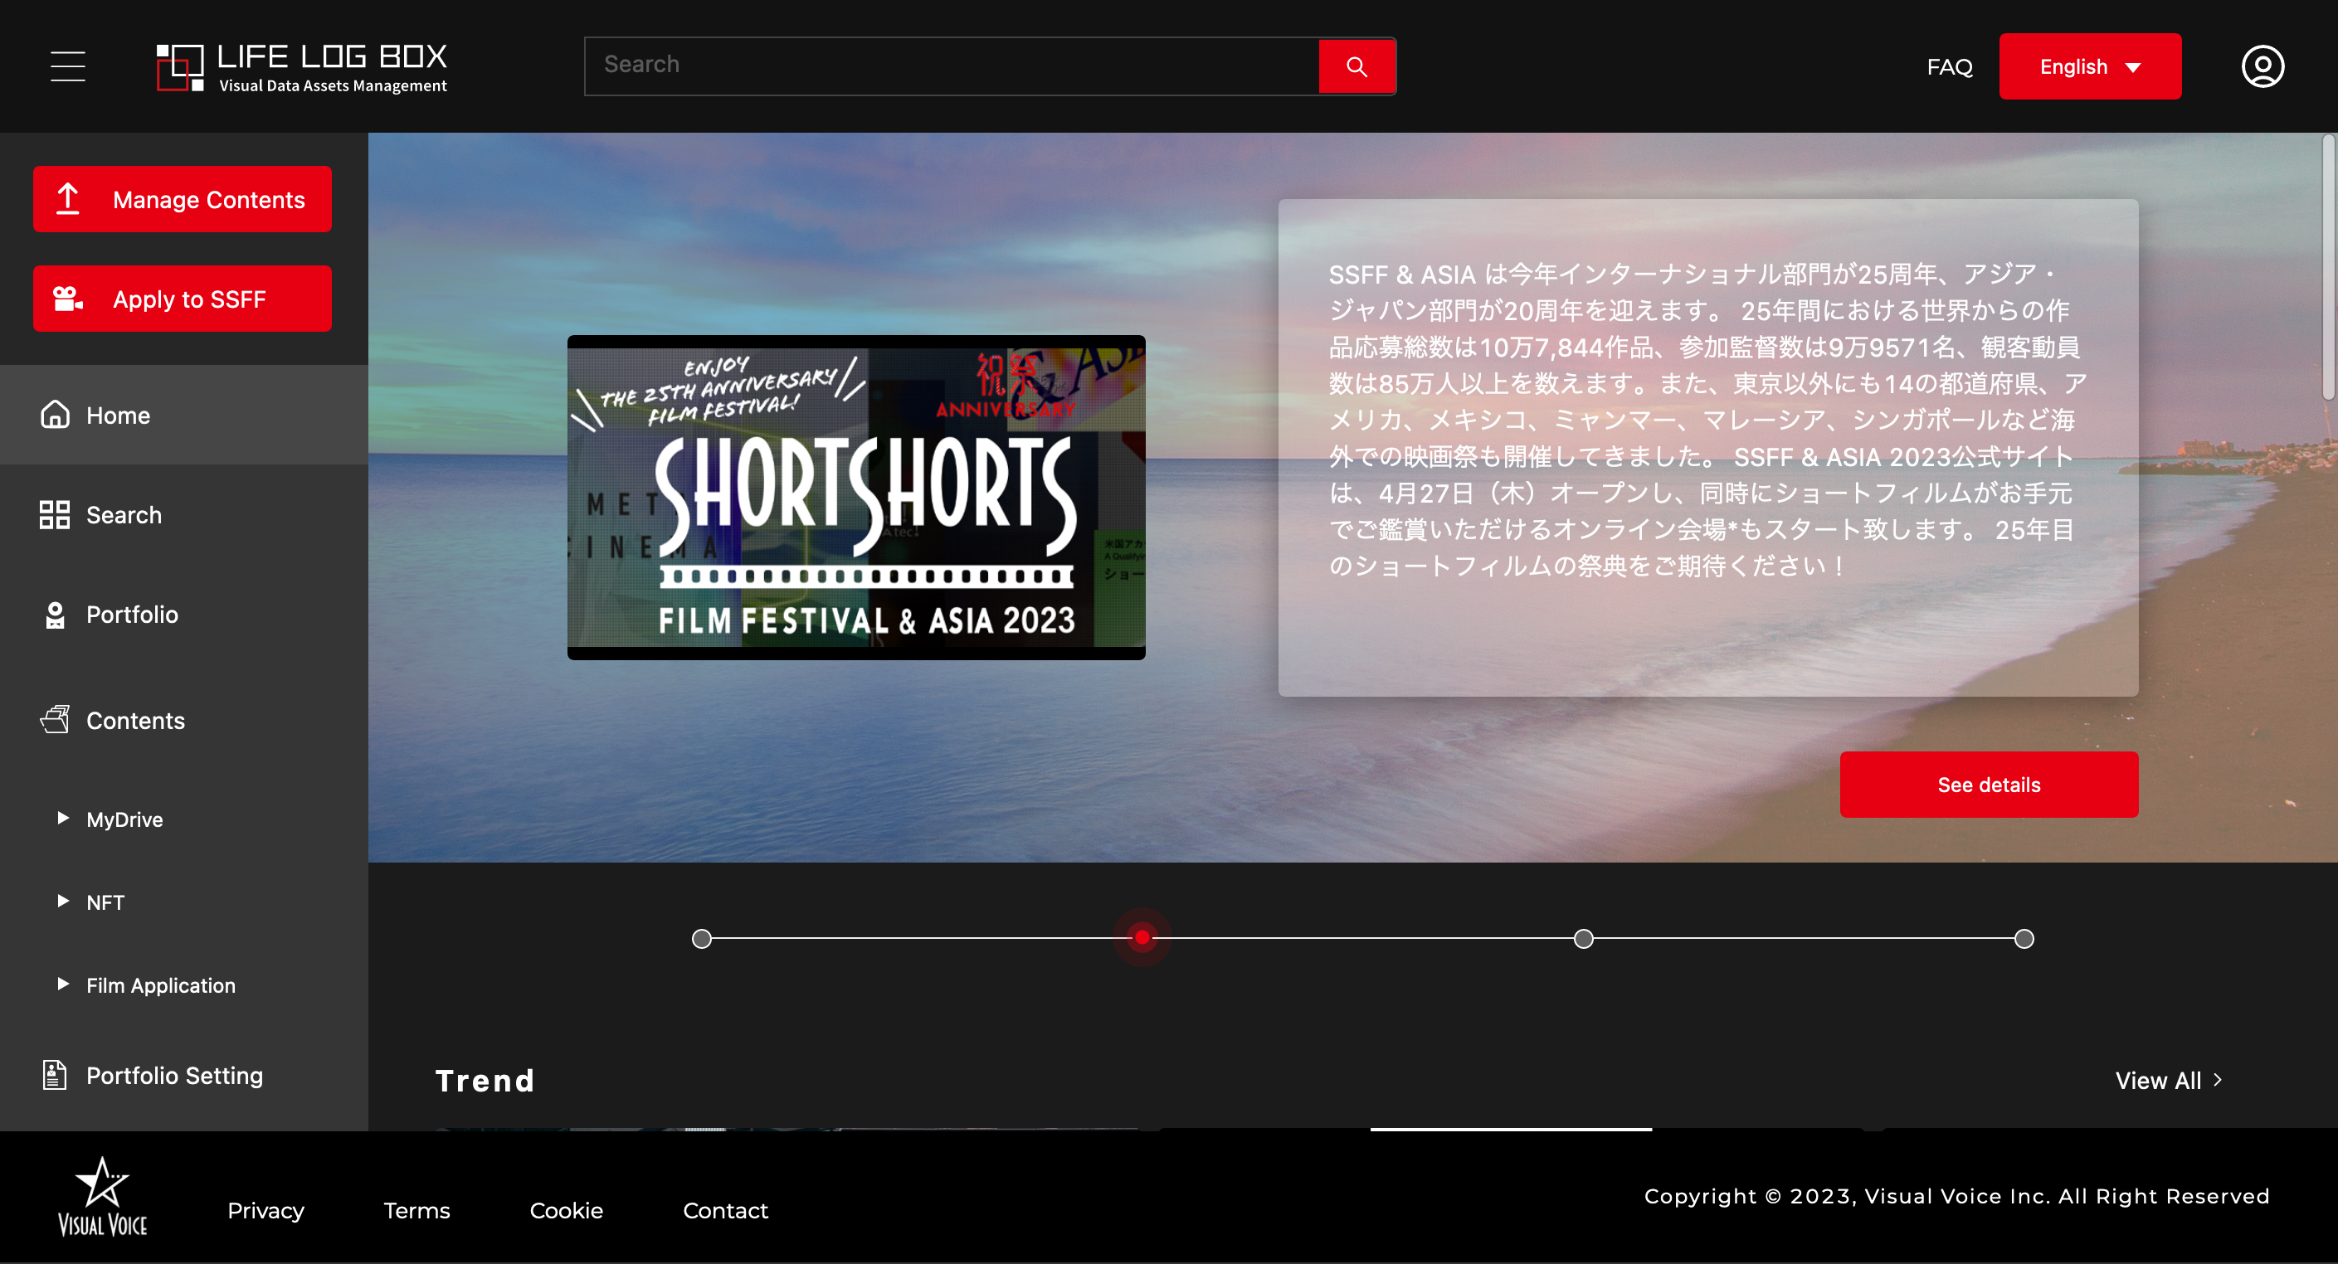
Task: Click the Portfolio person icon
Action: (x=55, y=615)
